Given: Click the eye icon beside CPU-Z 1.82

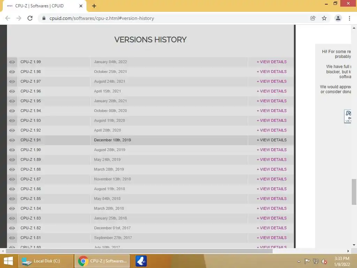Looking at the screenshot, I should (x=12, y=228).
